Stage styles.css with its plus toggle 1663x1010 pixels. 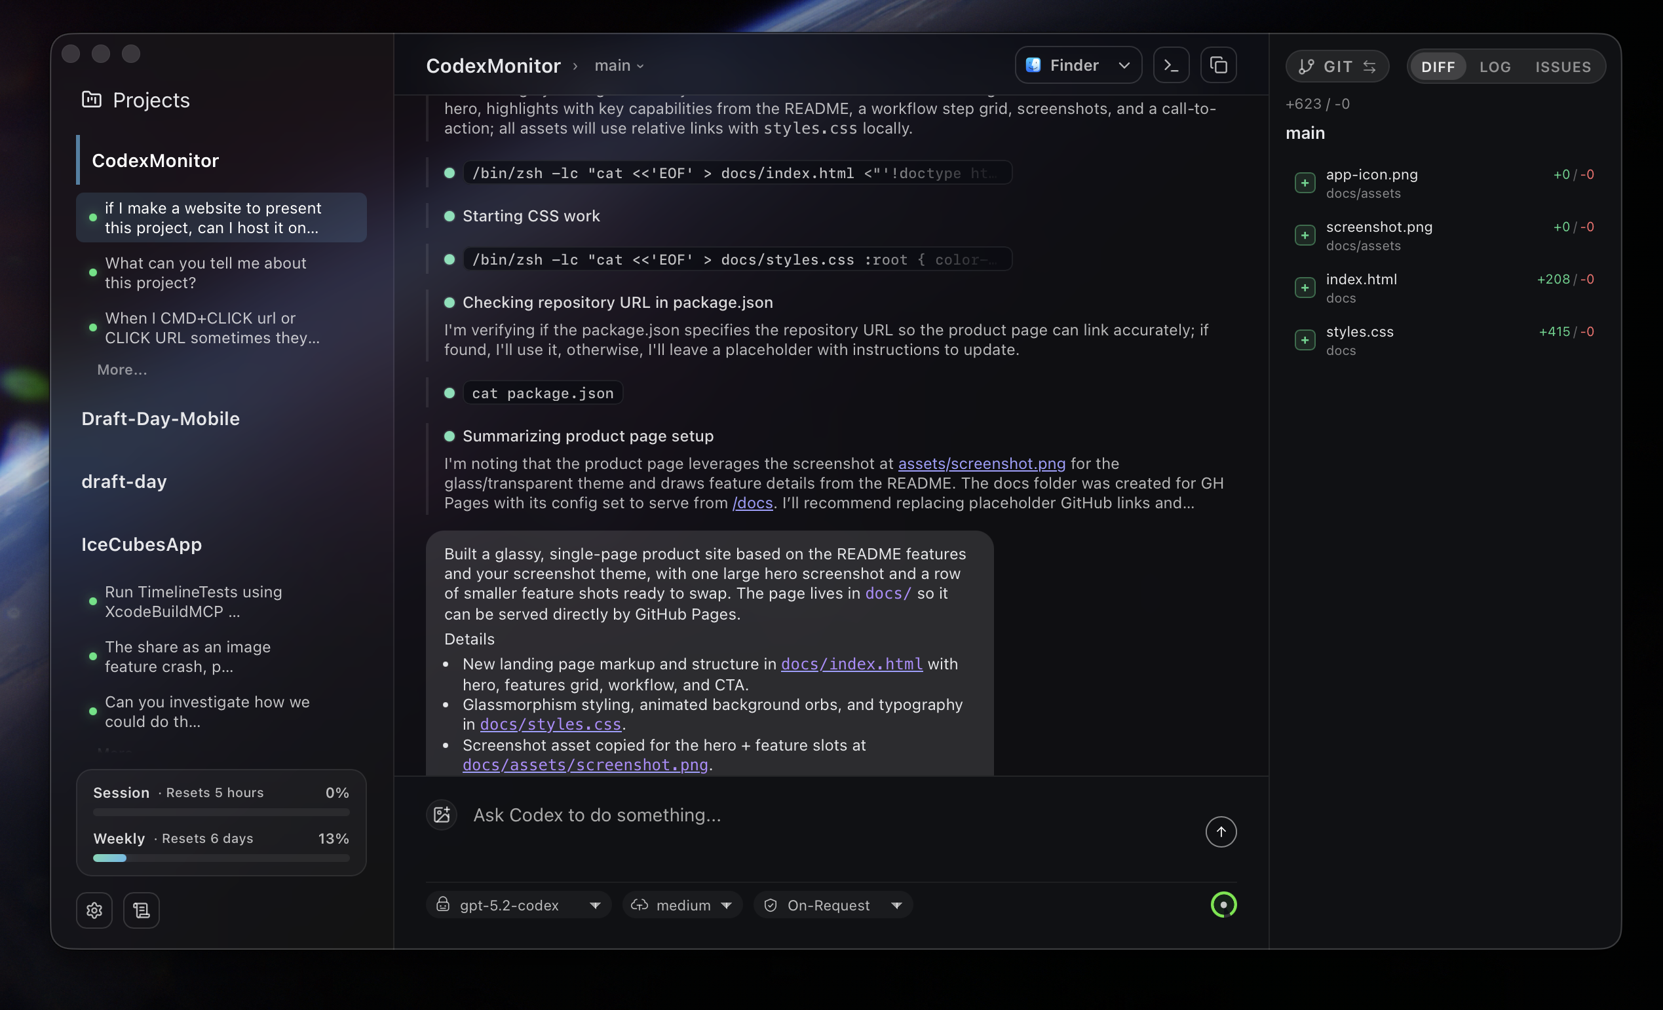(x=1305, y=339)
